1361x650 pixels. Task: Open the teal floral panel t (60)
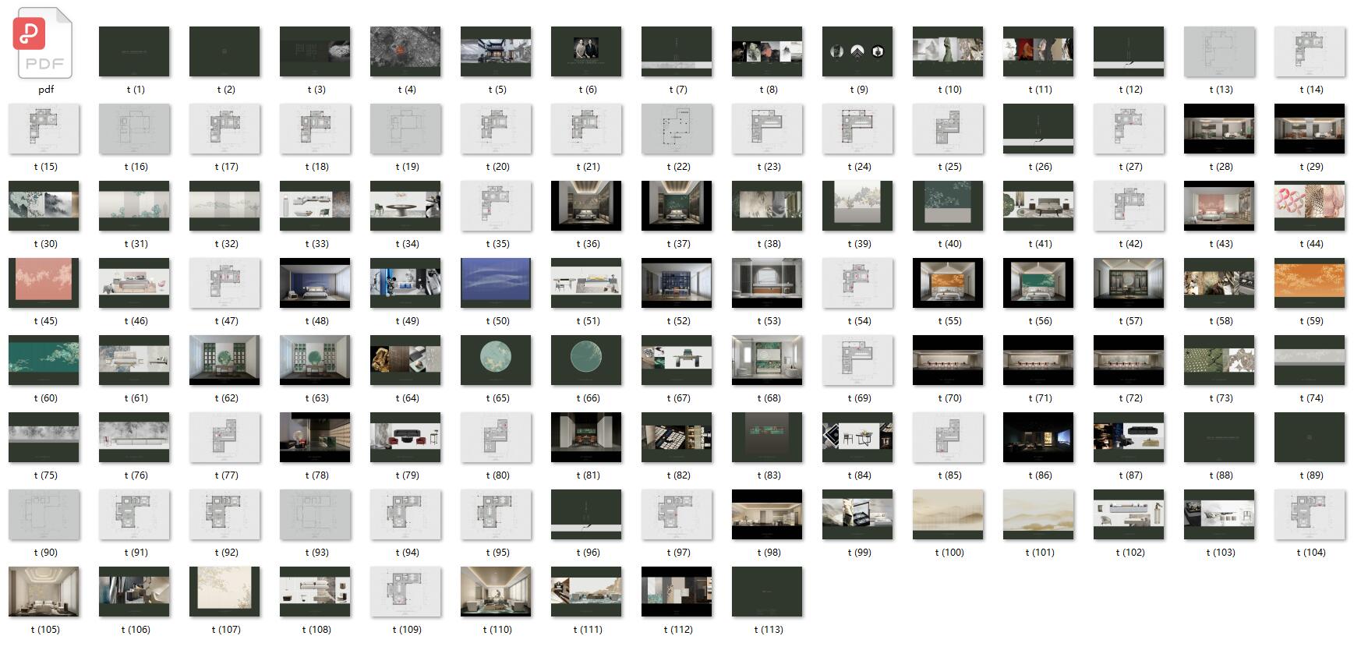tap(44, 360)
